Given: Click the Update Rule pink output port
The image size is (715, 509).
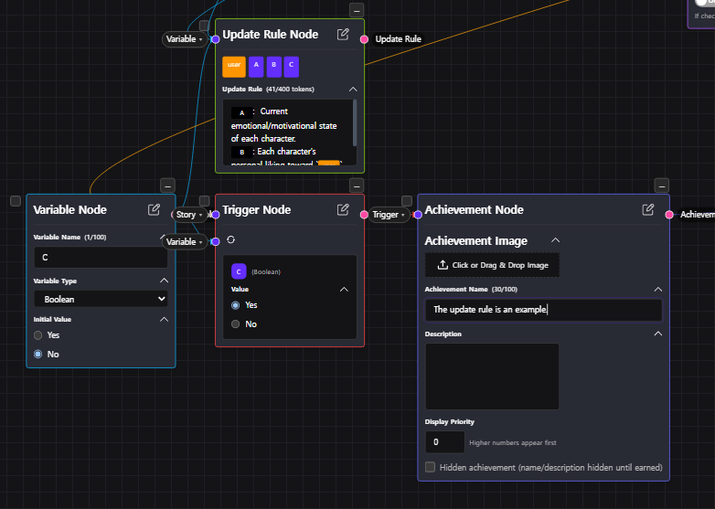Looking at the screenshot, I should (x=364, y=39).
